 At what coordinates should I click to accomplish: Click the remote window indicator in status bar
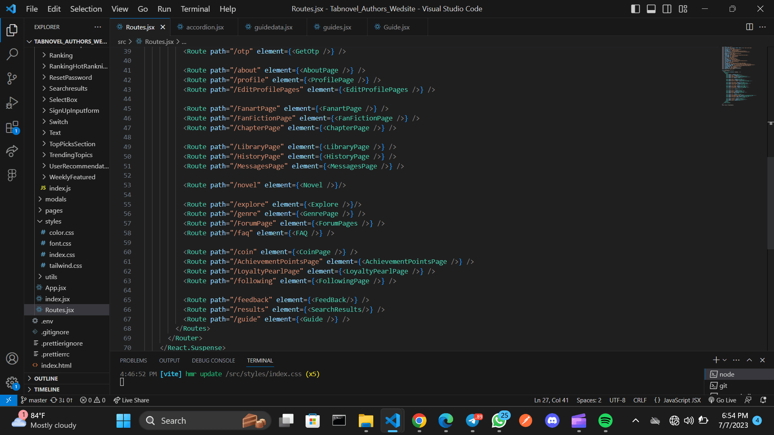8,400
